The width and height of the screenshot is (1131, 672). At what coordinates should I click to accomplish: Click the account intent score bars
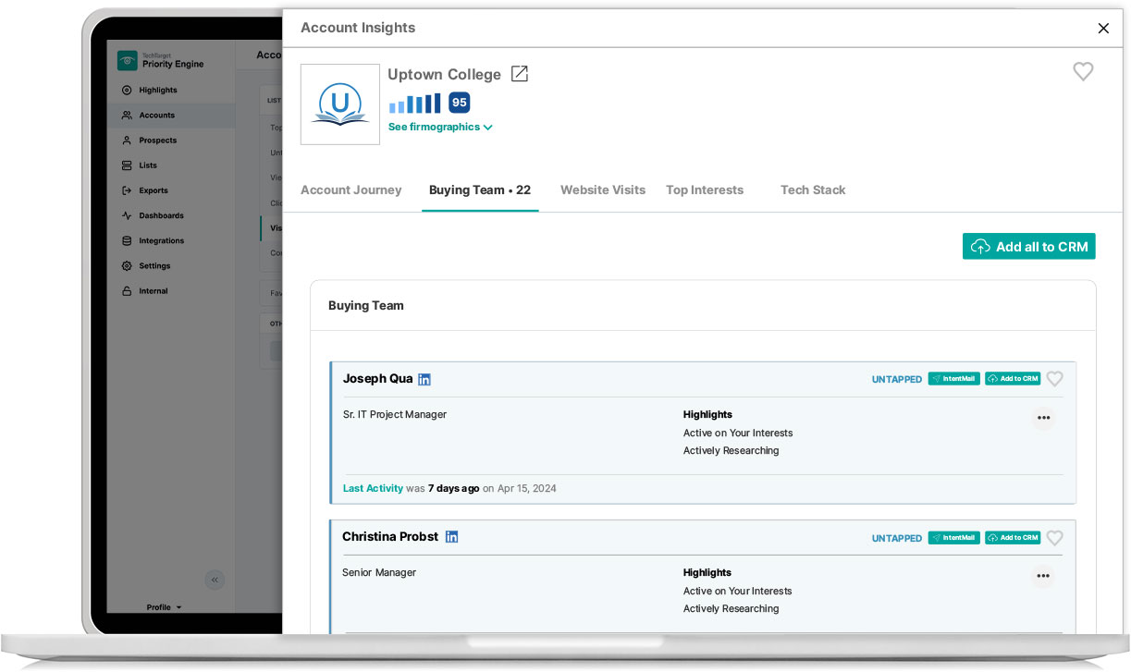414,104
